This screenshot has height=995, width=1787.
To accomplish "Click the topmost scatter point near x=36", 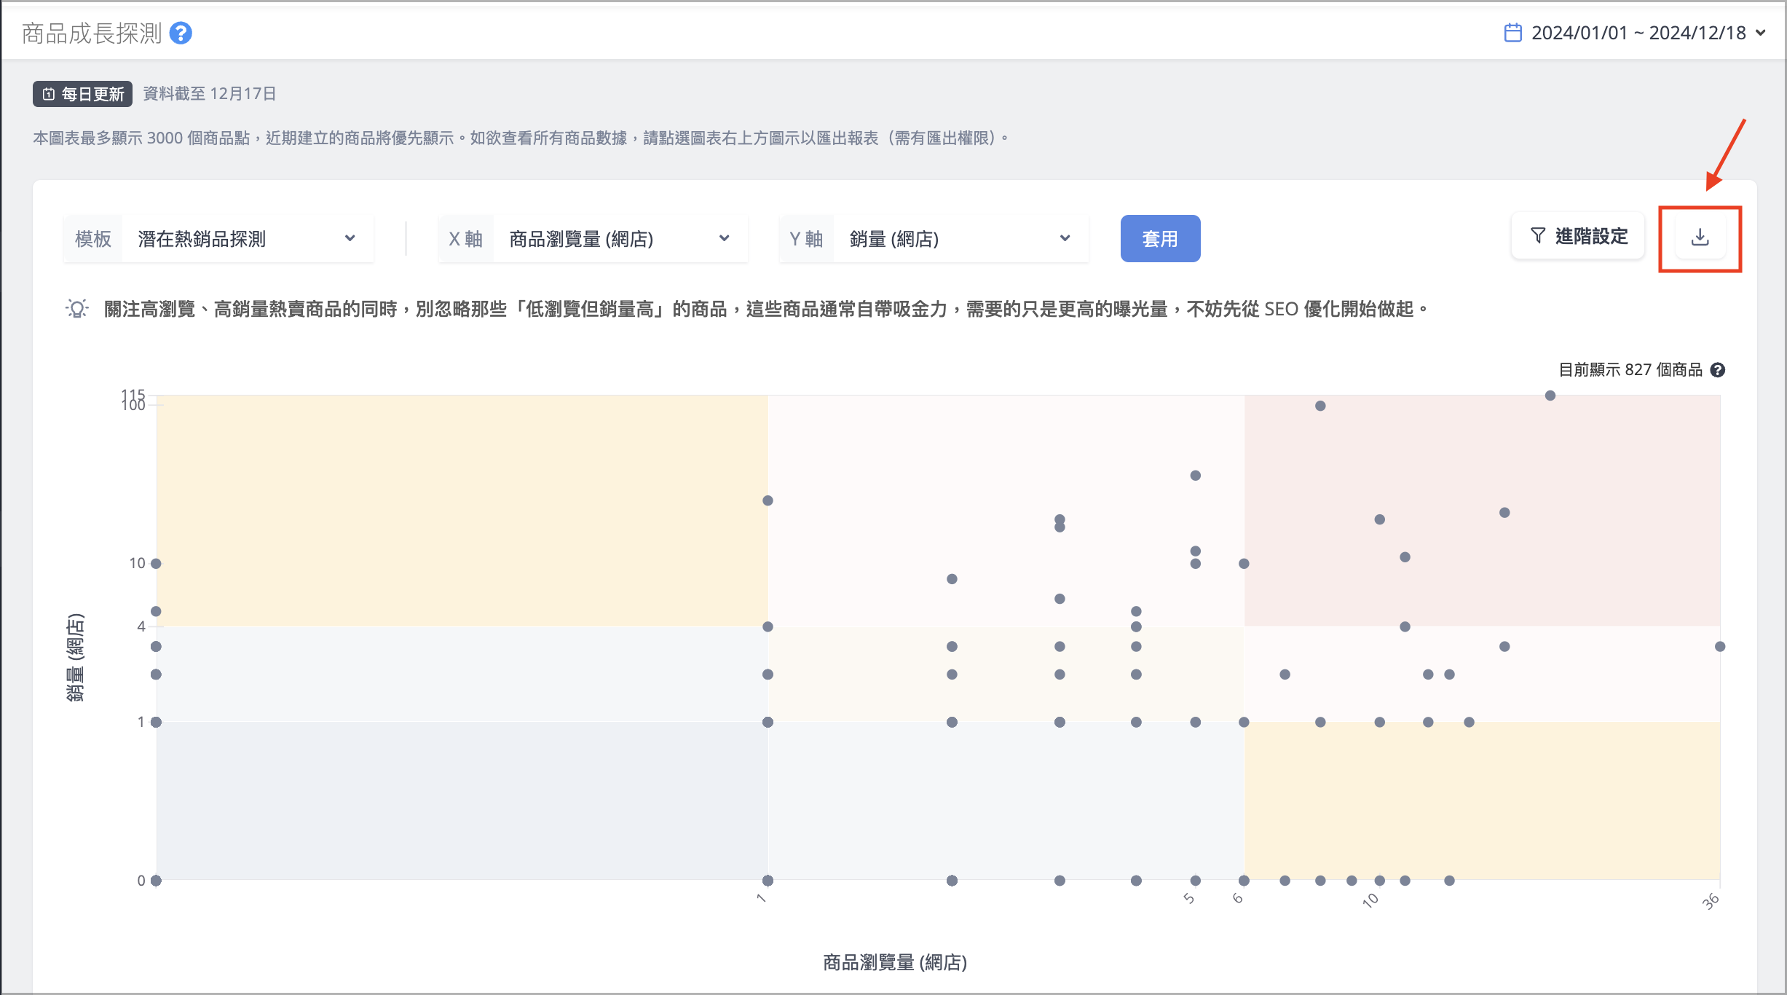I will click(x=1550, y=396).
